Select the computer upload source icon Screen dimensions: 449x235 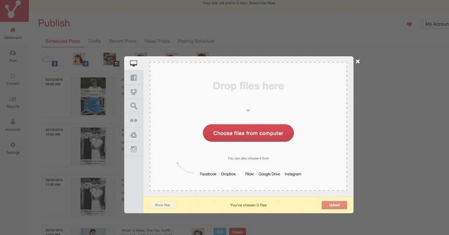[x=133, y=63]
